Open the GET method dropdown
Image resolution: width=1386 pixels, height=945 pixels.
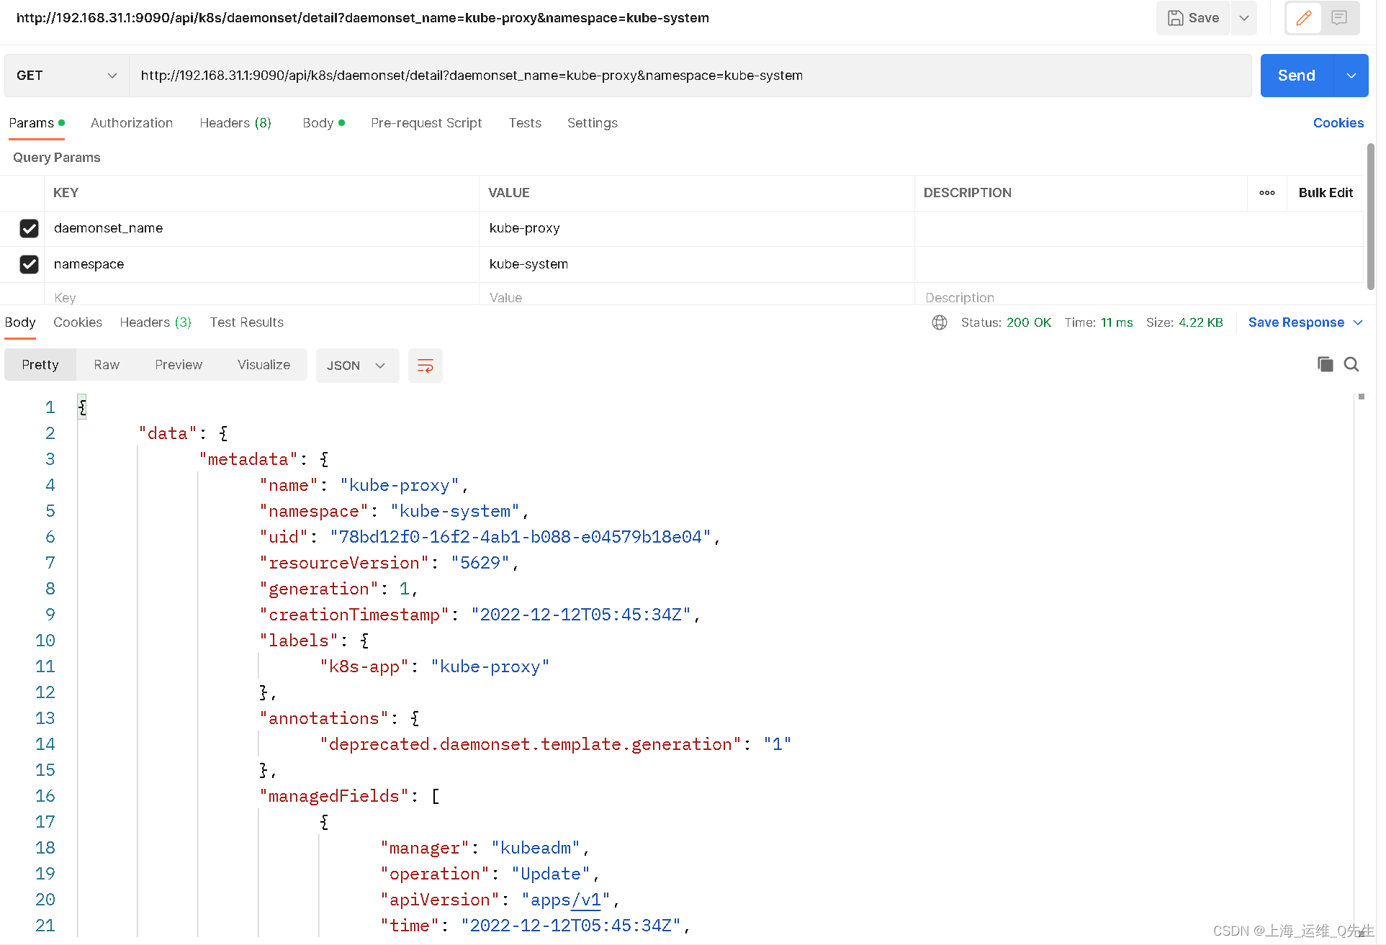66,76
